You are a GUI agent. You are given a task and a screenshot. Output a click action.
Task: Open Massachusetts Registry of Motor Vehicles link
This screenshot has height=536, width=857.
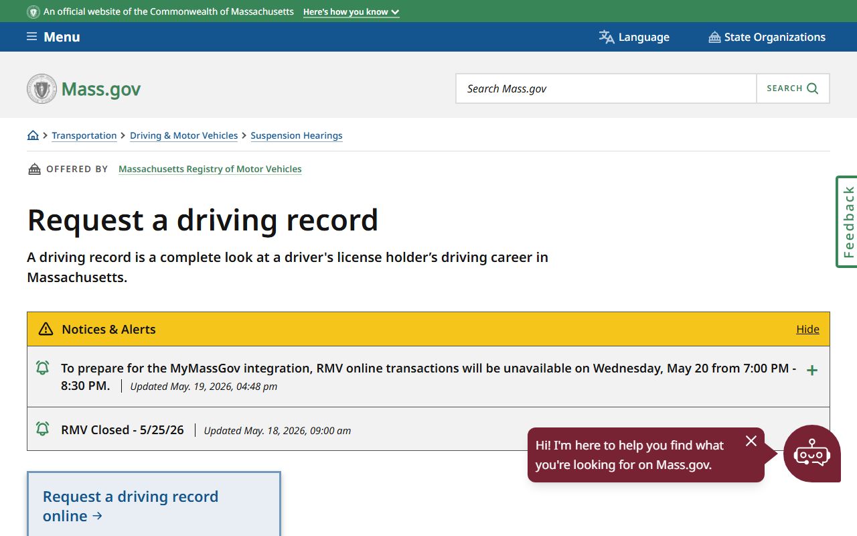click(x=210, y=169)
